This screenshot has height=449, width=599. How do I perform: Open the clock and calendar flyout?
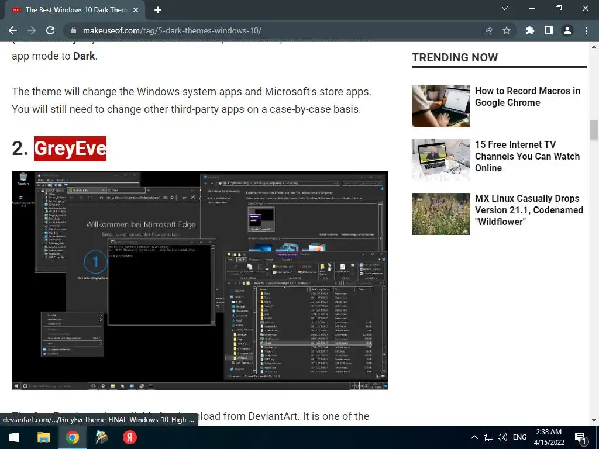click(x=549, y=437)
